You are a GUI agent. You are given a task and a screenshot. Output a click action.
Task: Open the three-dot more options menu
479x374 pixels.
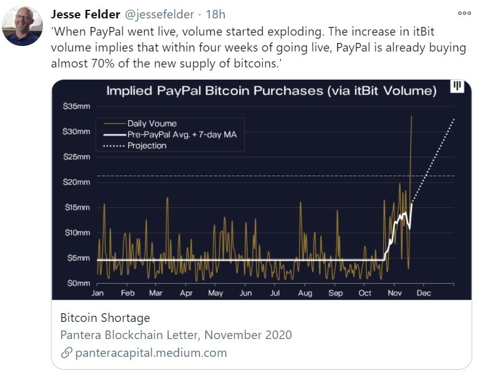pyautogui.click(x=464, y=13)
